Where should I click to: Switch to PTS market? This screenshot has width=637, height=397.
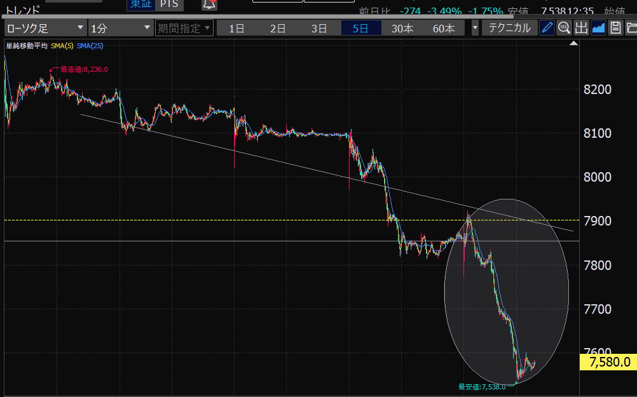point(170,4)
